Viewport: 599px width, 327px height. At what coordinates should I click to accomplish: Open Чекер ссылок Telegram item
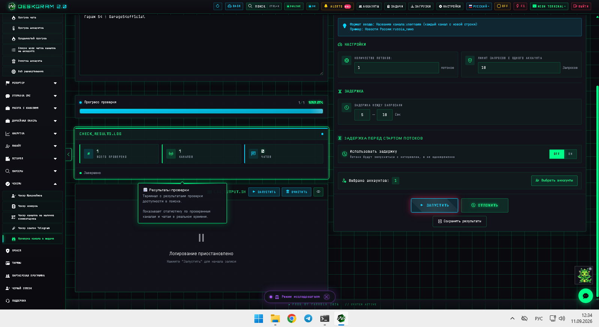(x=32, y=228)
